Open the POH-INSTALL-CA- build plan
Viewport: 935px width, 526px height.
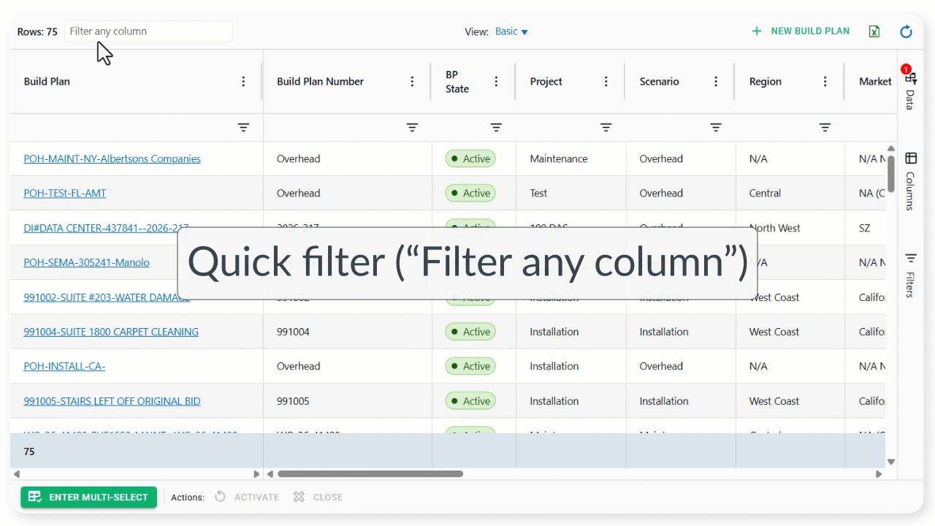[x=64, y=367]
